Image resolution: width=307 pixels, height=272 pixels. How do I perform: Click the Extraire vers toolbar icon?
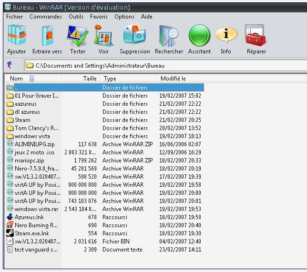tap(47, 36)
